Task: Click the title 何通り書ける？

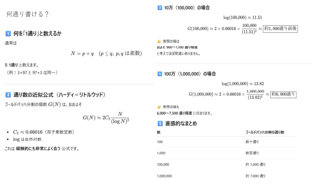Action: click(x=28, y=15)
